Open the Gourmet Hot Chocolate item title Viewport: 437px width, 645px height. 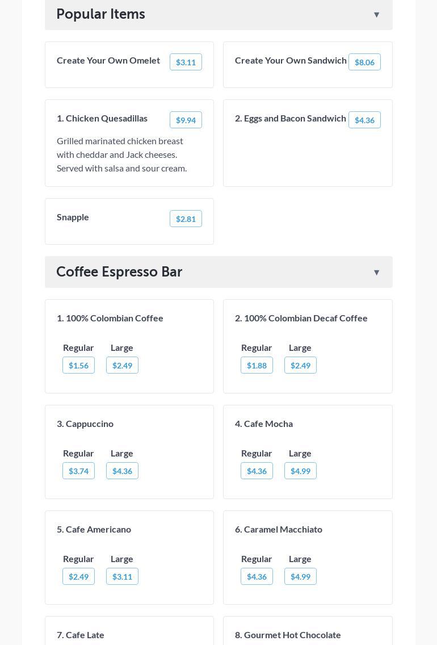288,635
